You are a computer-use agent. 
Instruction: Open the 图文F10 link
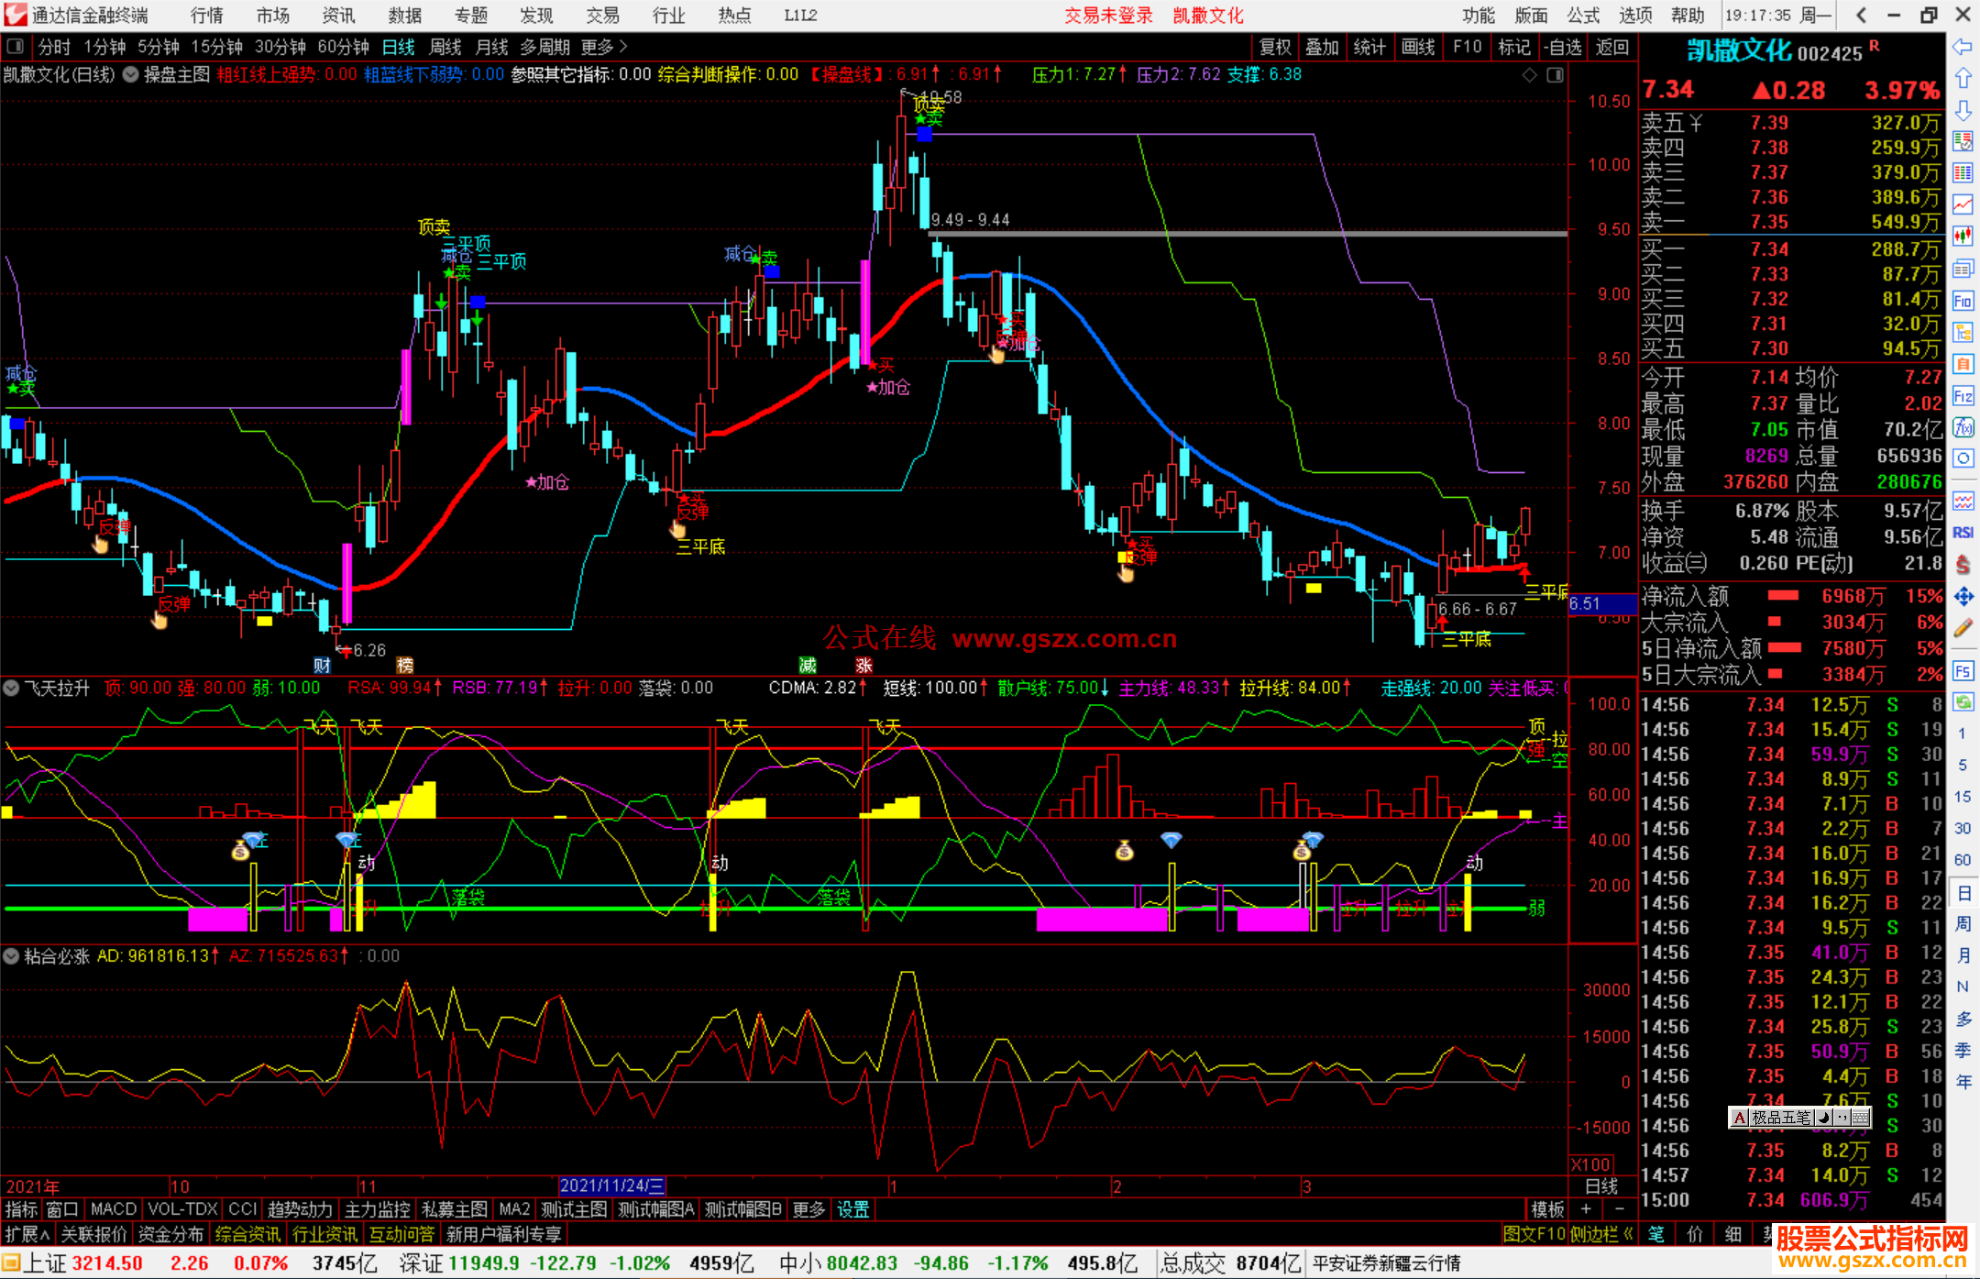pyautogui.click(x=1534, y=1234)
